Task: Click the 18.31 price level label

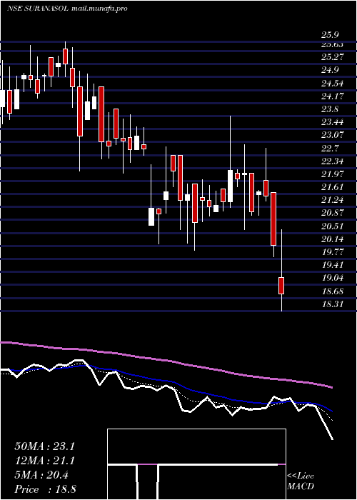Action: pos(333,304)
